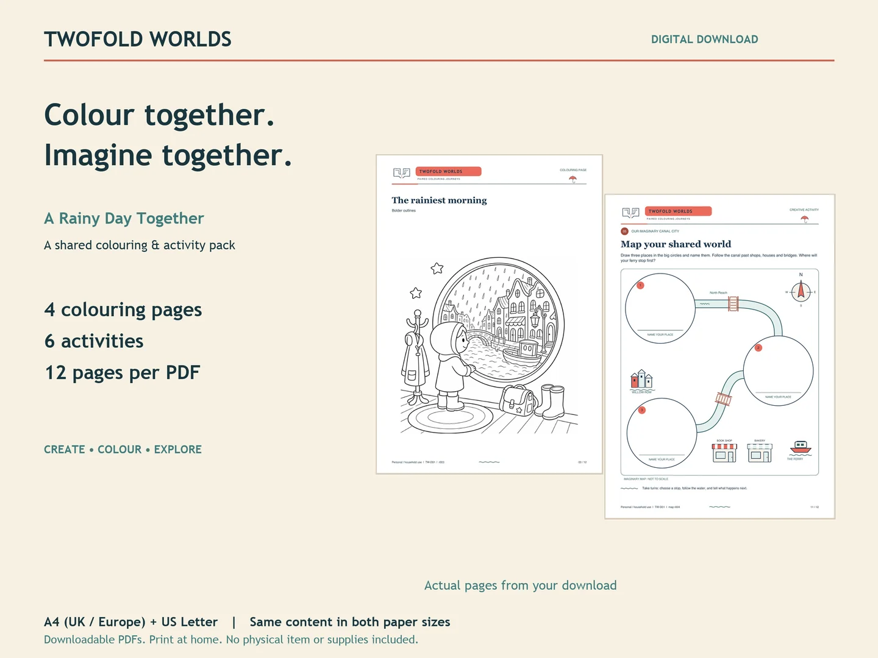Click the satchel bag in the drawing
Viewport: 878px width, 658px height.
pos(517,400)
